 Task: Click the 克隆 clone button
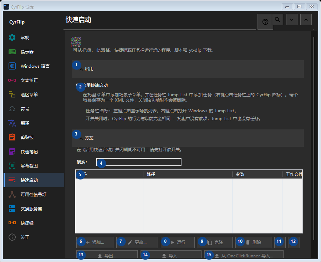pyautogui.click(x=215, y=242)
